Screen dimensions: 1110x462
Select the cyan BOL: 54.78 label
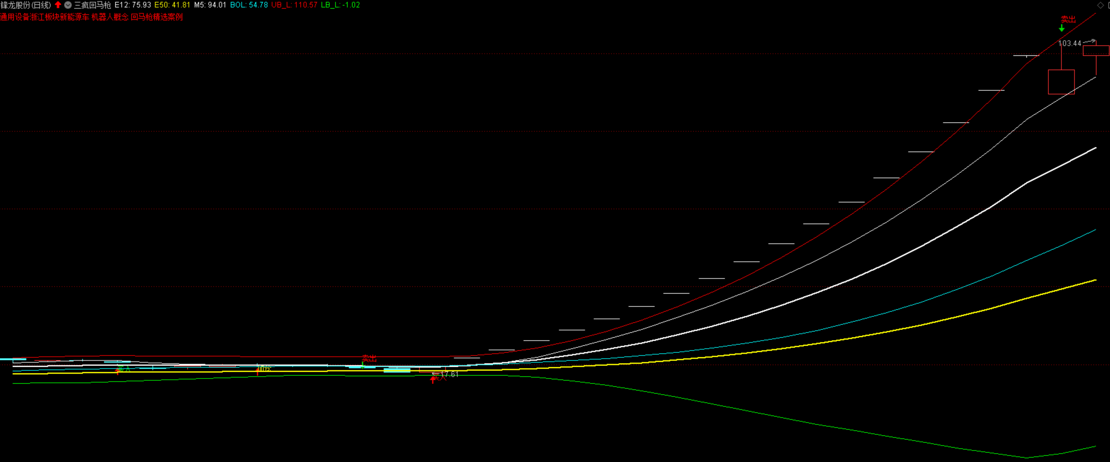pos(249,5)
